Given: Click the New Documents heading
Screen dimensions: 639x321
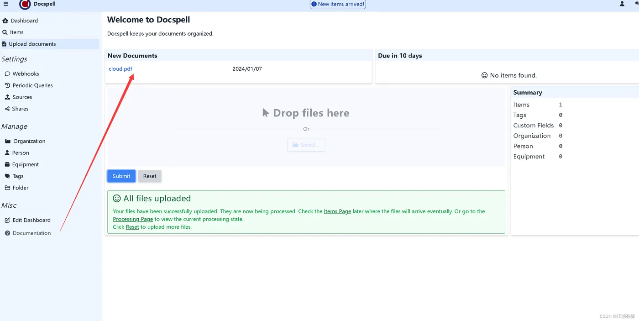Looking at the screenshot, I should coord(132,56).
